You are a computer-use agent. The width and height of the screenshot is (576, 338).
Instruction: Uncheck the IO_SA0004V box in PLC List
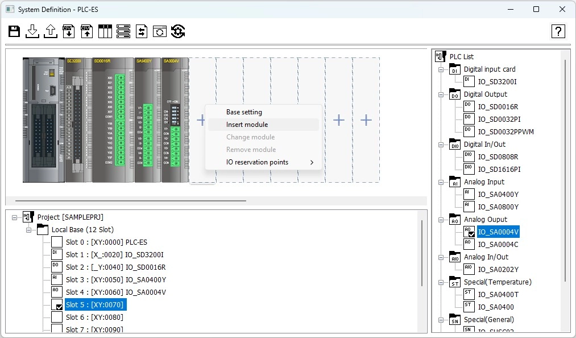pyautogui.click(x=469, y=232)
